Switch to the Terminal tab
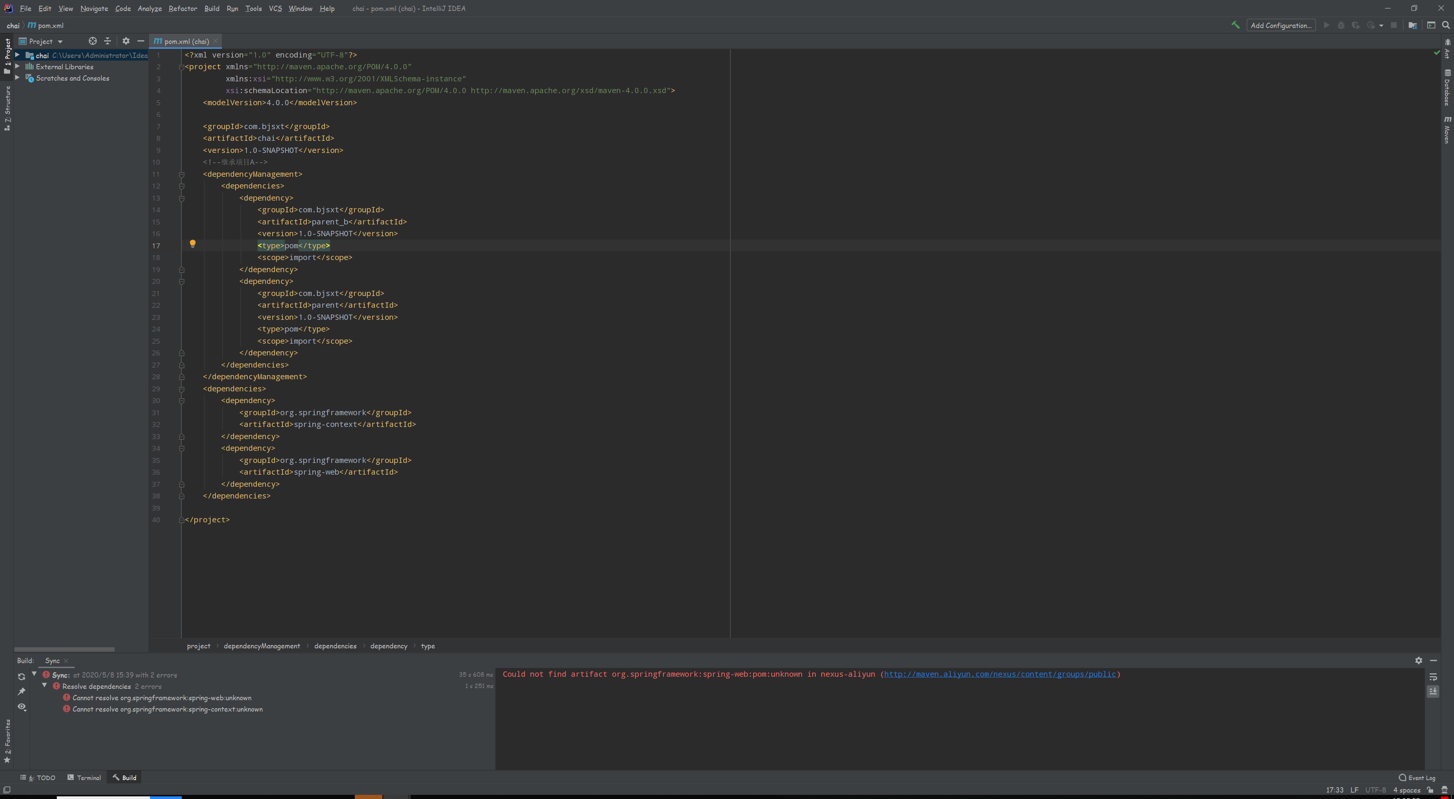The height and width of the screenshot is (799, 1454). 84,777
